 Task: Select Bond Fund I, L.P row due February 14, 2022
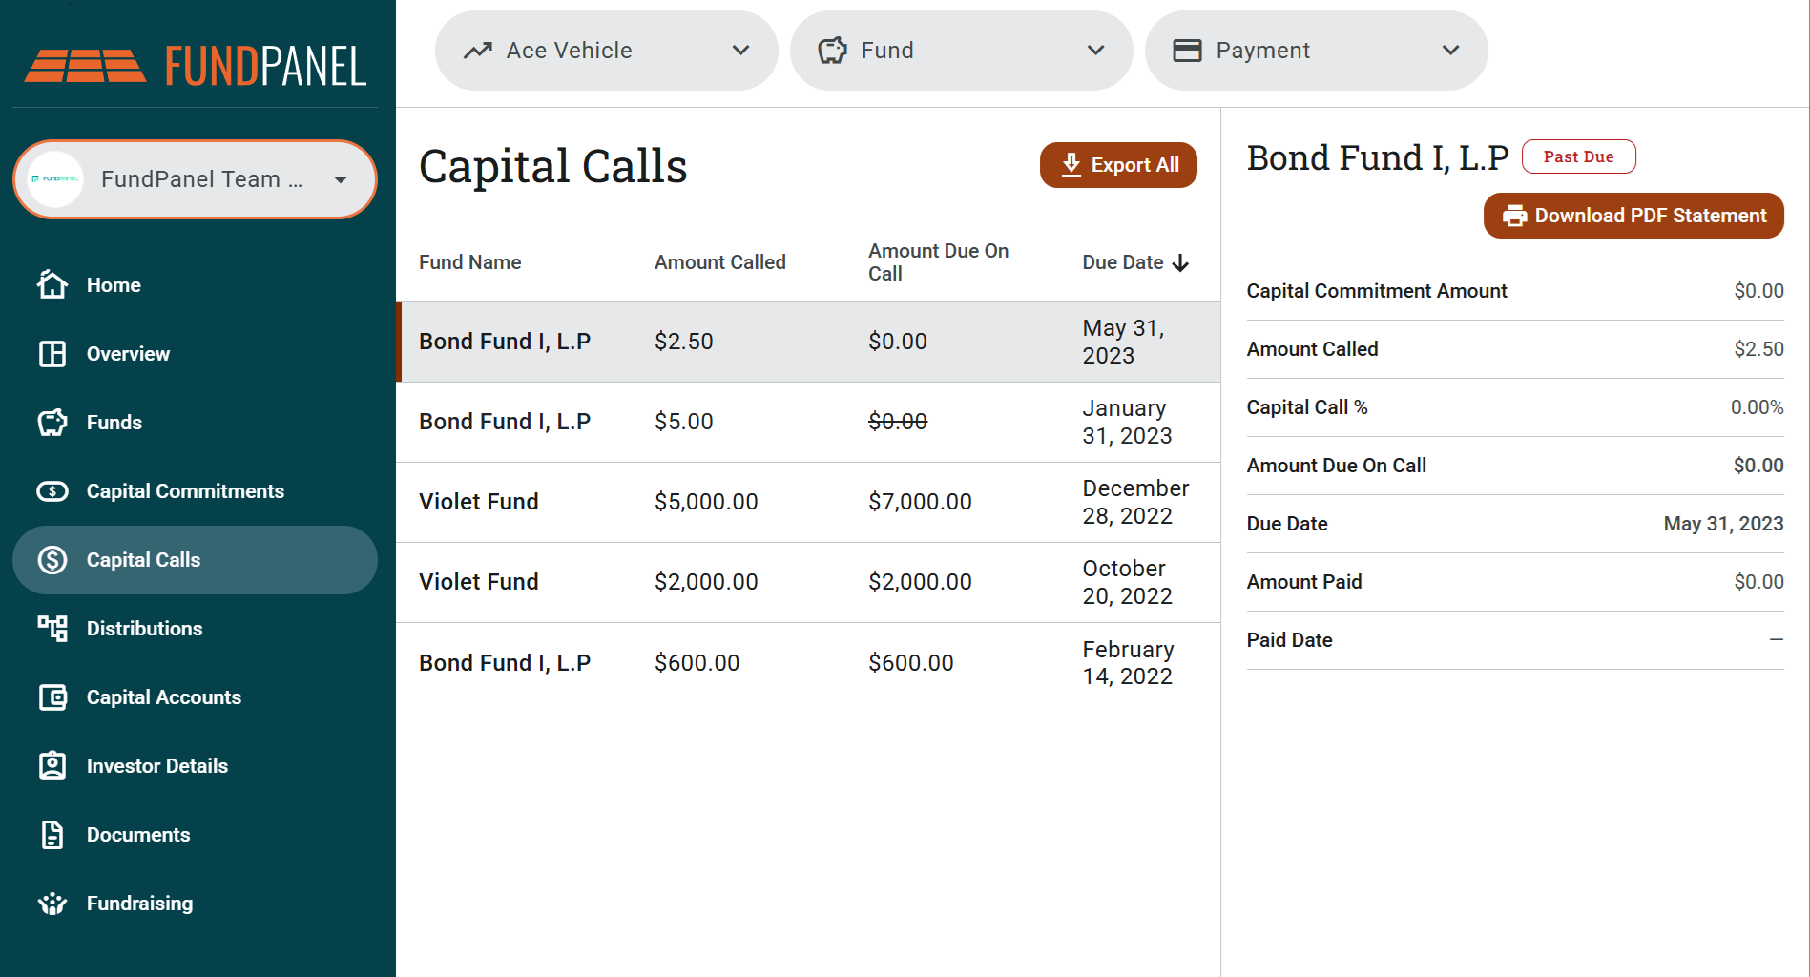tap(808, 663)
